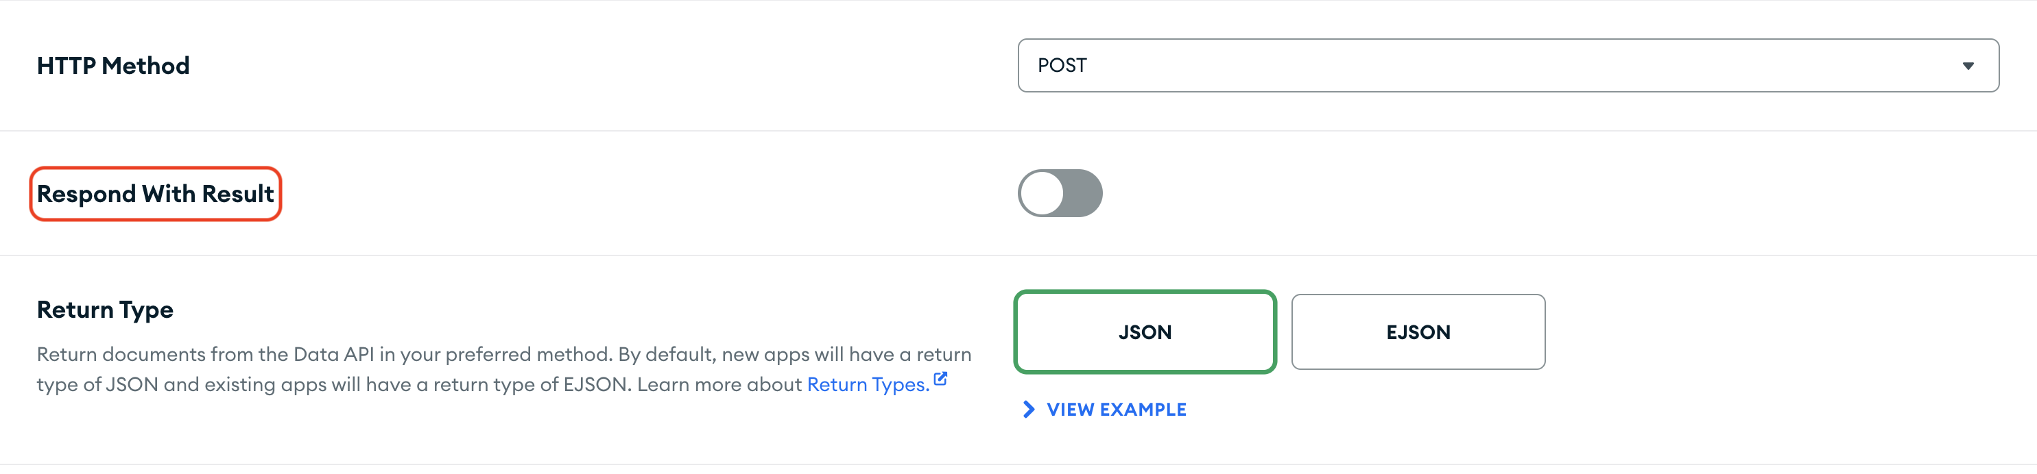Screen dimensions: 2037x474
Task: Click the Respond With Result label
Action: [155, 195]
